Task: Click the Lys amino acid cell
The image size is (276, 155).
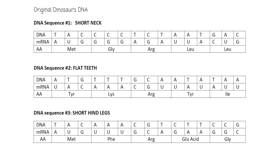Action: tap(111, 94)
